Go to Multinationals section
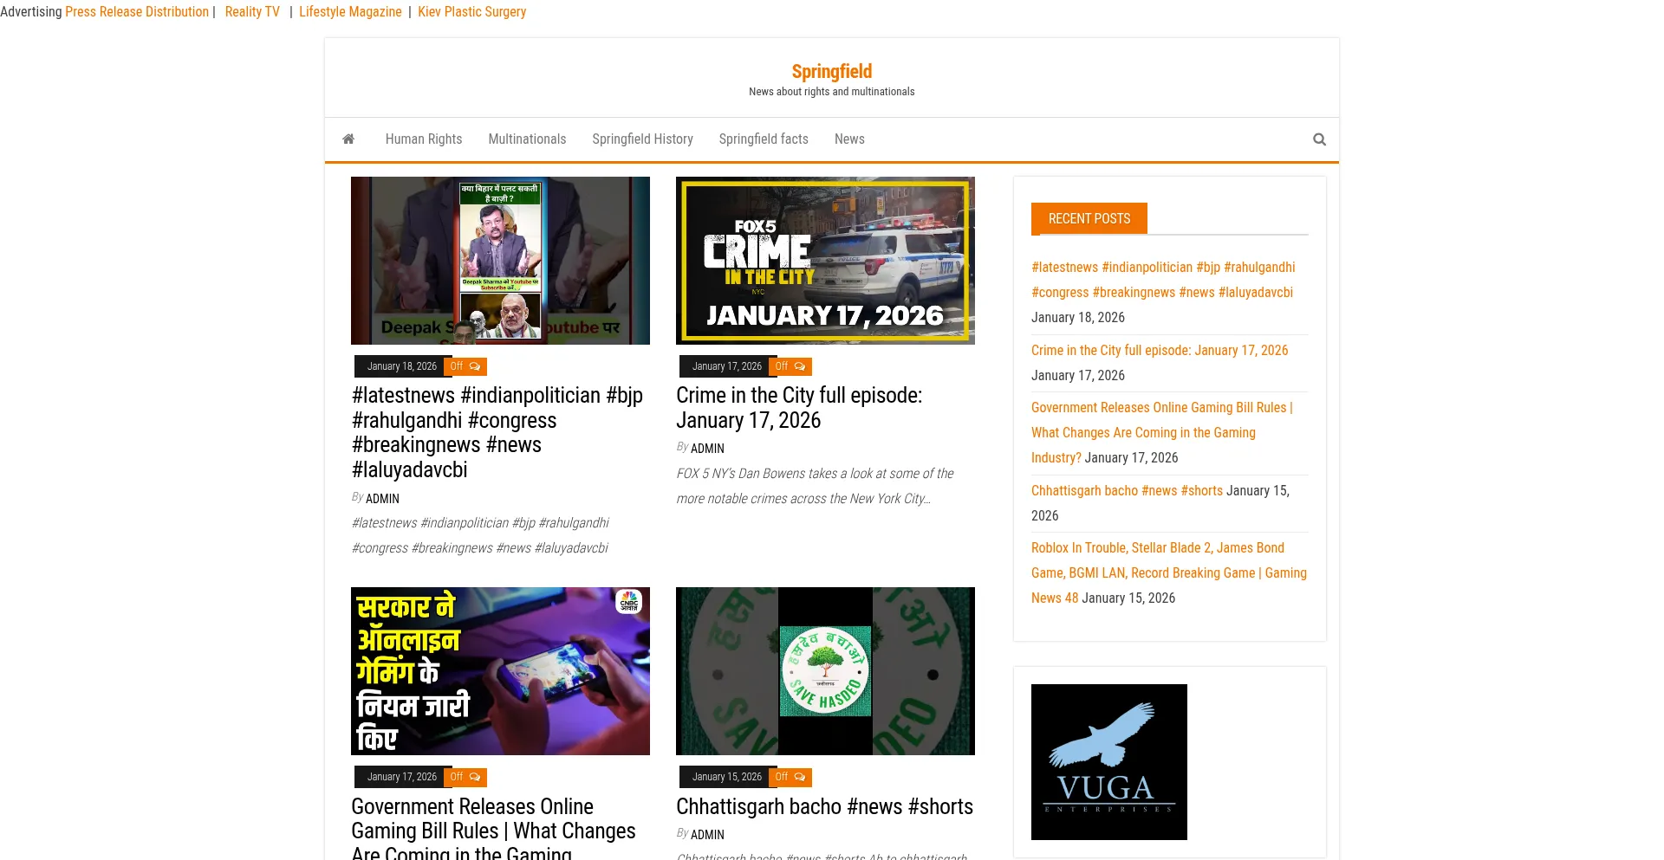Image resolution: width=1664 pixels, height=860 pixels. pyautogui.click(x=527, y=139)
